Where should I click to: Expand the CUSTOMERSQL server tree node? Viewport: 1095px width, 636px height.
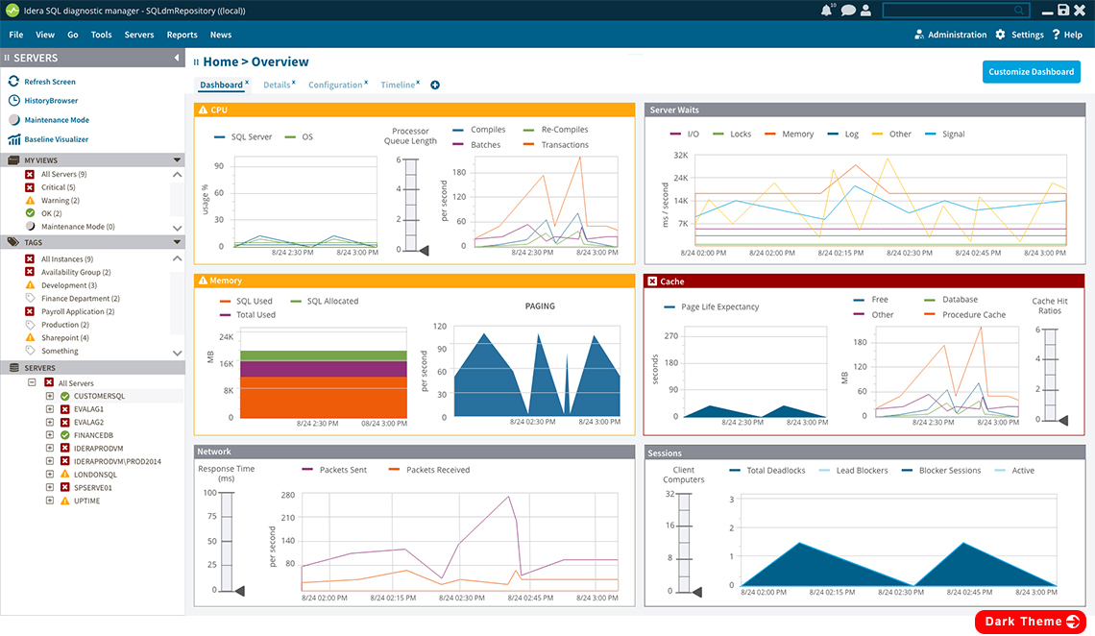50,396
